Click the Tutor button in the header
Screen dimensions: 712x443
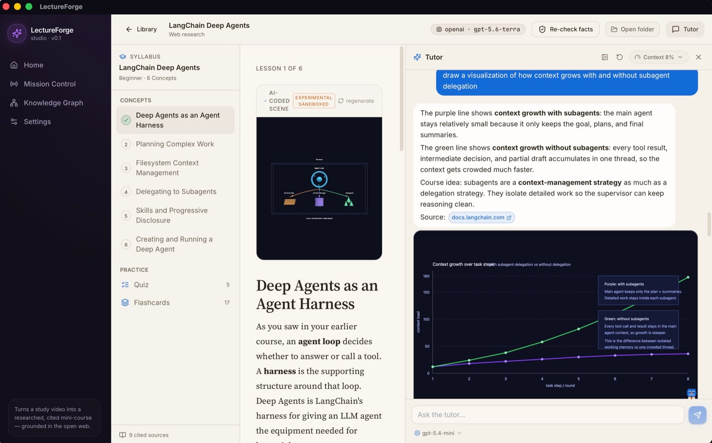point(685,29)
